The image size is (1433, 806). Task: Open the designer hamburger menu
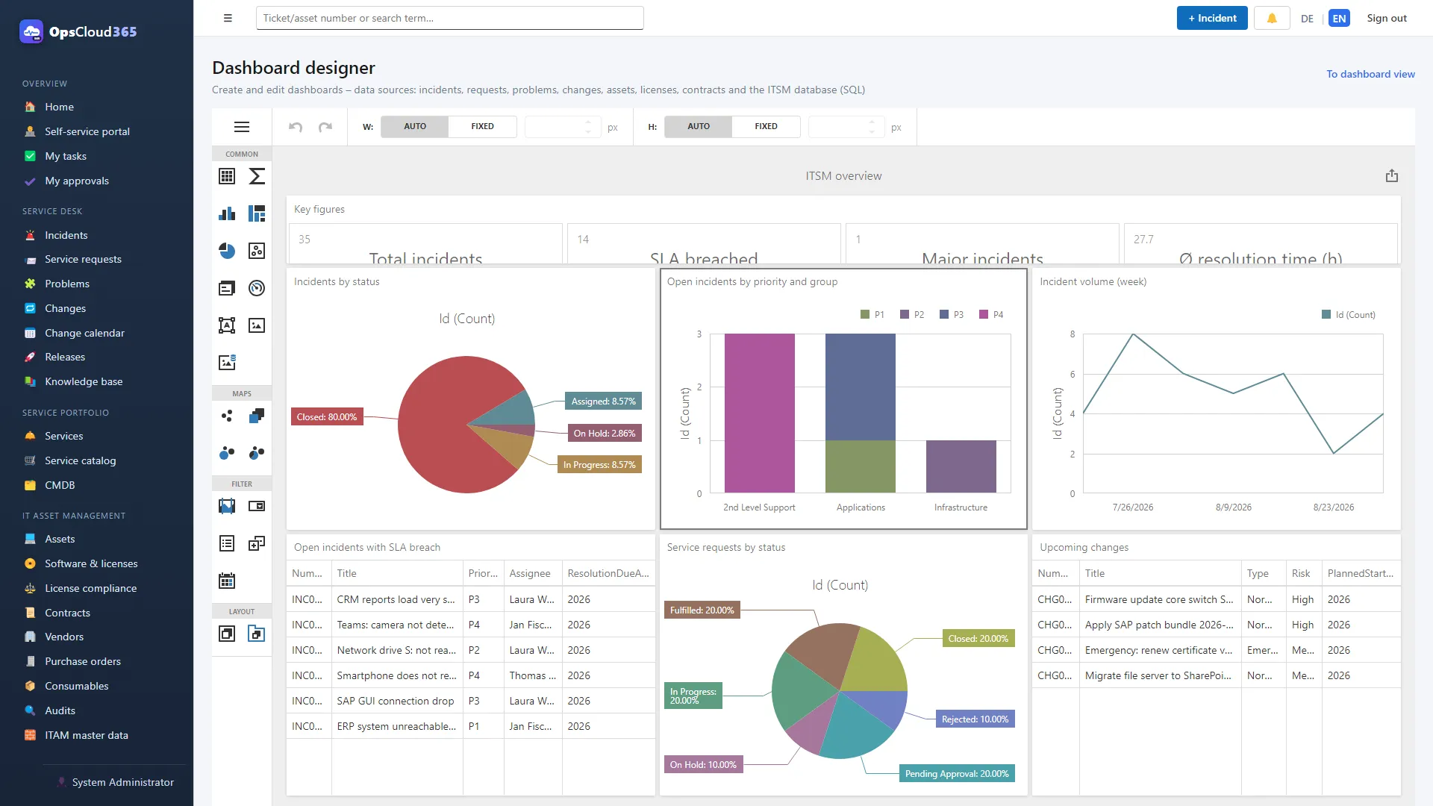pyautogui.click(x=242, y=128)
